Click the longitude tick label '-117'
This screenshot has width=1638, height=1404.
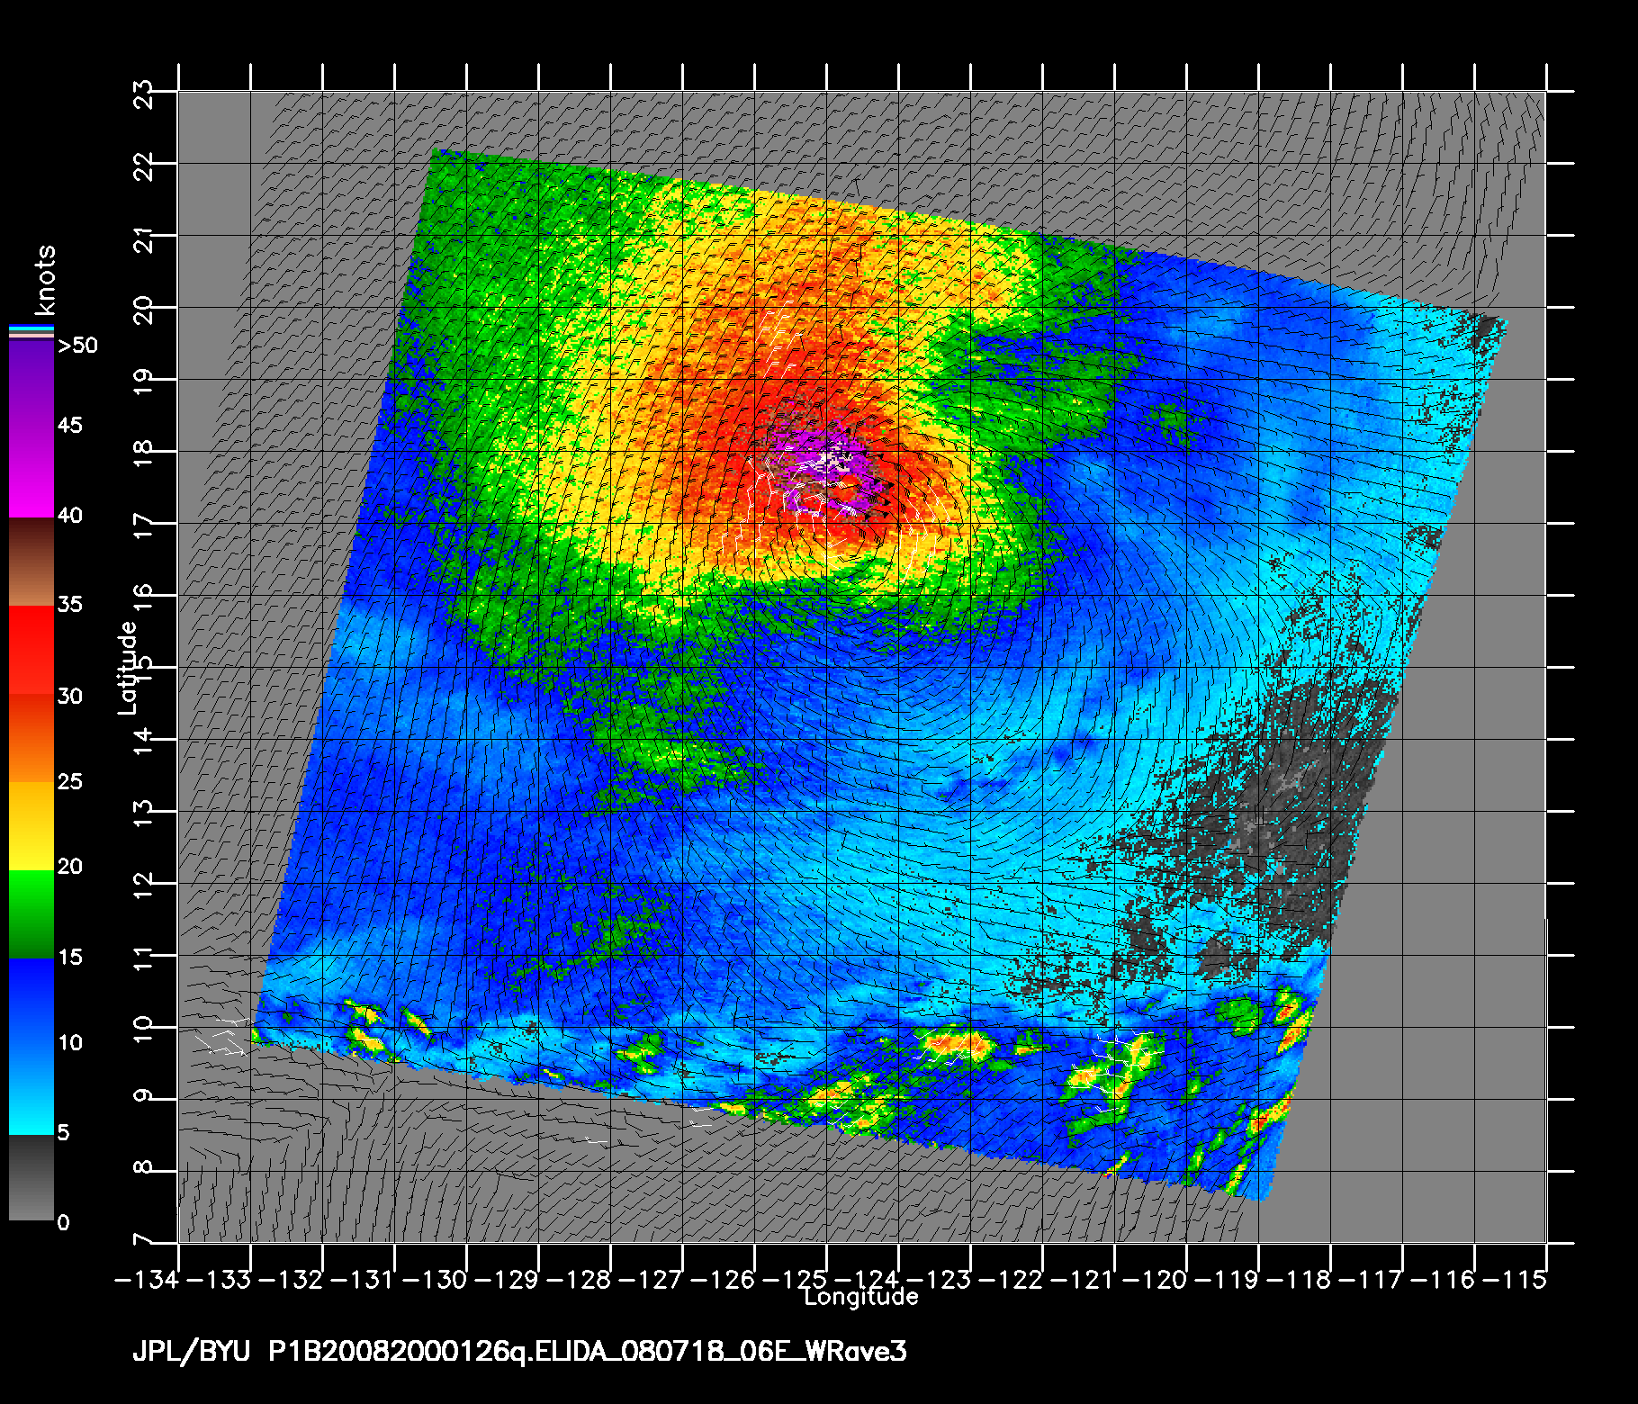[x=1371, y=1279]
